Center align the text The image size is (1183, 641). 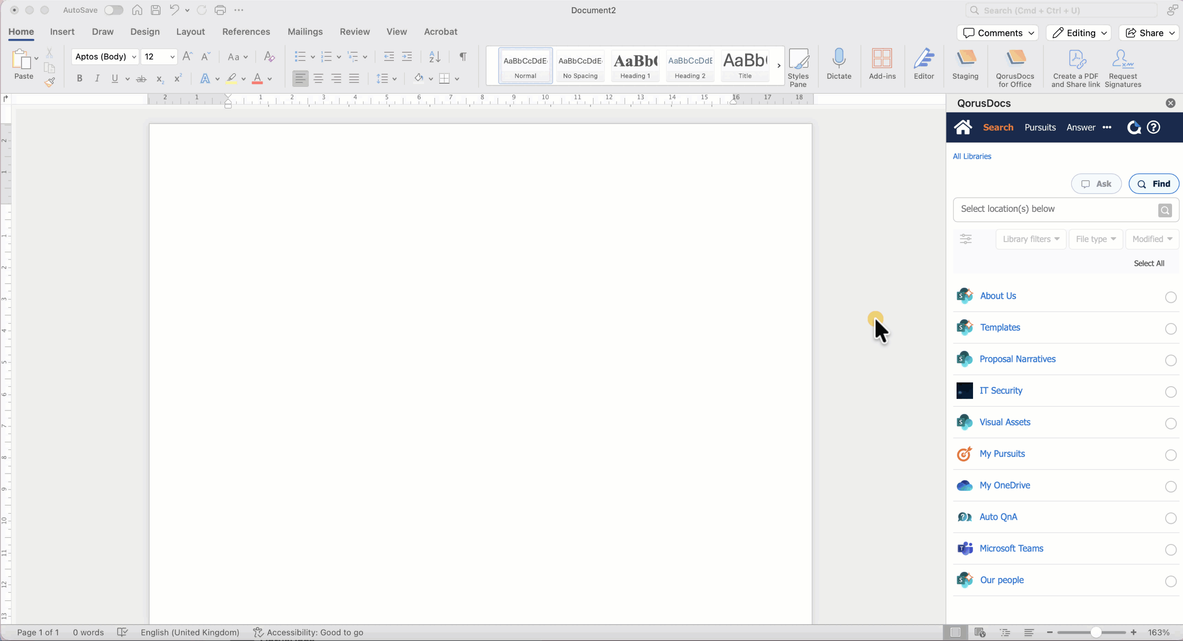318,79
